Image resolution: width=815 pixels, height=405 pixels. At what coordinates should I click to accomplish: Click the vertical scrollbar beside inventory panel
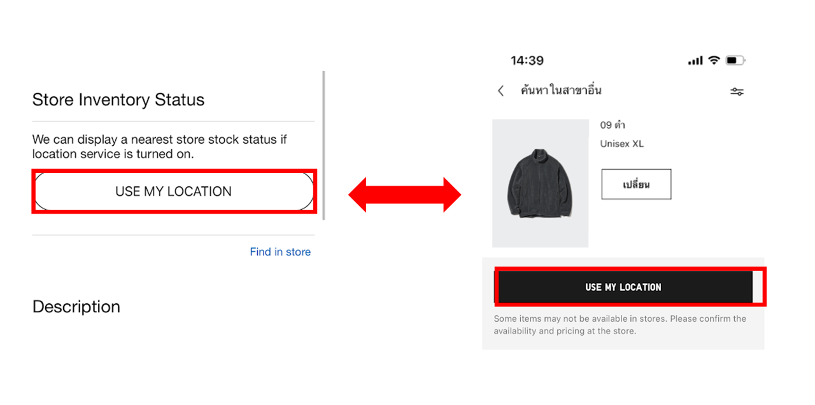coord(324,146)
